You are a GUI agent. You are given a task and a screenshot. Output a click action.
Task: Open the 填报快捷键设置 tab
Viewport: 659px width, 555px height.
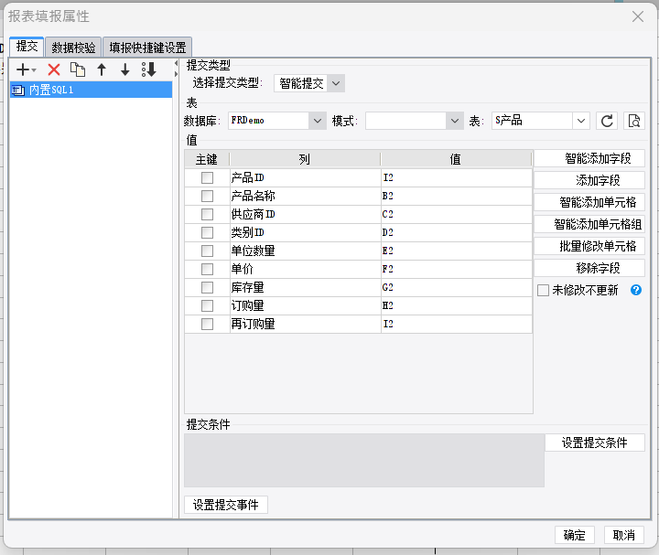tap(147, 48)
